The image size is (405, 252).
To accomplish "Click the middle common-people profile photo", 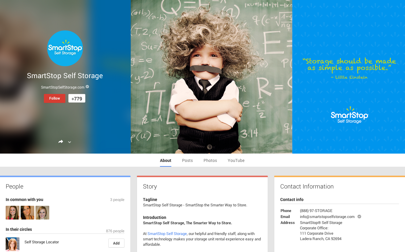I will 27,213.
